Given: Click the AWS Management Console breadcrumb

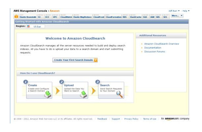Looking at the screenshot, I should click(x=30, y=11).
